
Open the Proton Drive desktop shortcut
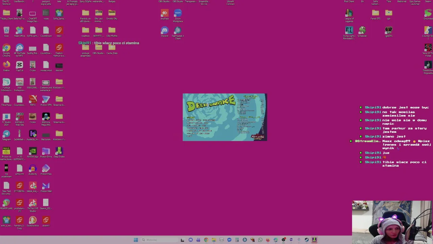coord(46,152)
